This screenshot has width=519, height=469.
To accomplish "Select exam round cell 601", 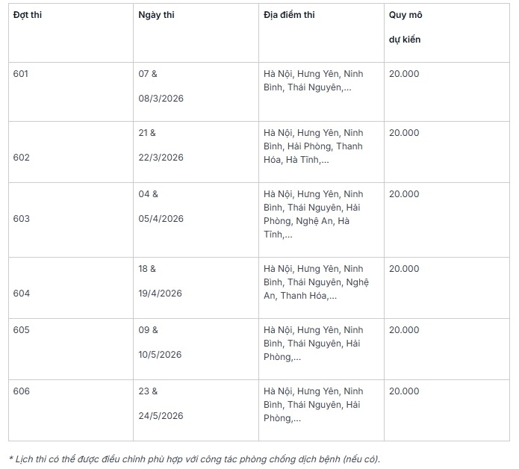I will tap(21, 74).
